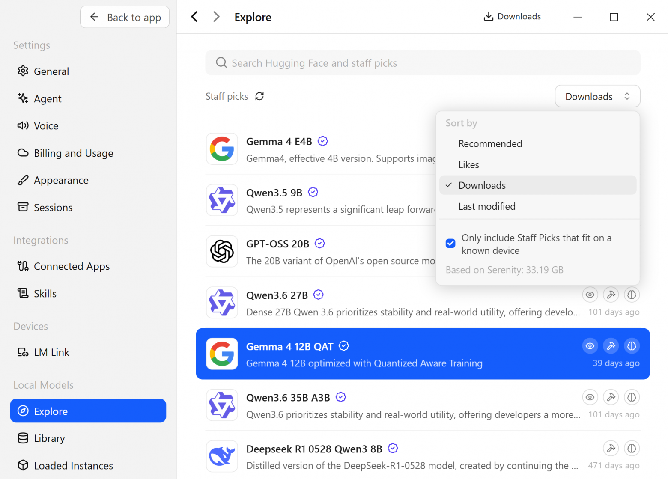The height and width of the screenshot is (479, 668).
Task: Open Connected Apps
Action: [x=88, y=266]
